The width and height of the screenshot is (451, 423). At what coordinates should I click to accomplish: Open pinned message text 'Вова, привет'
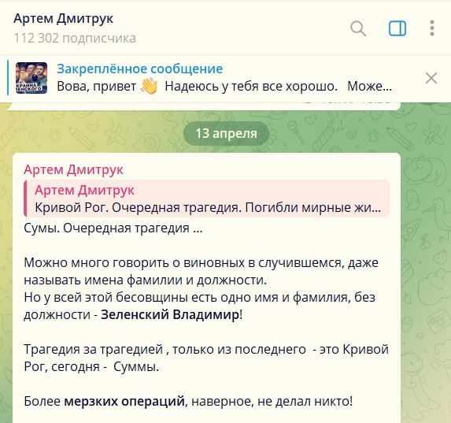96,86
